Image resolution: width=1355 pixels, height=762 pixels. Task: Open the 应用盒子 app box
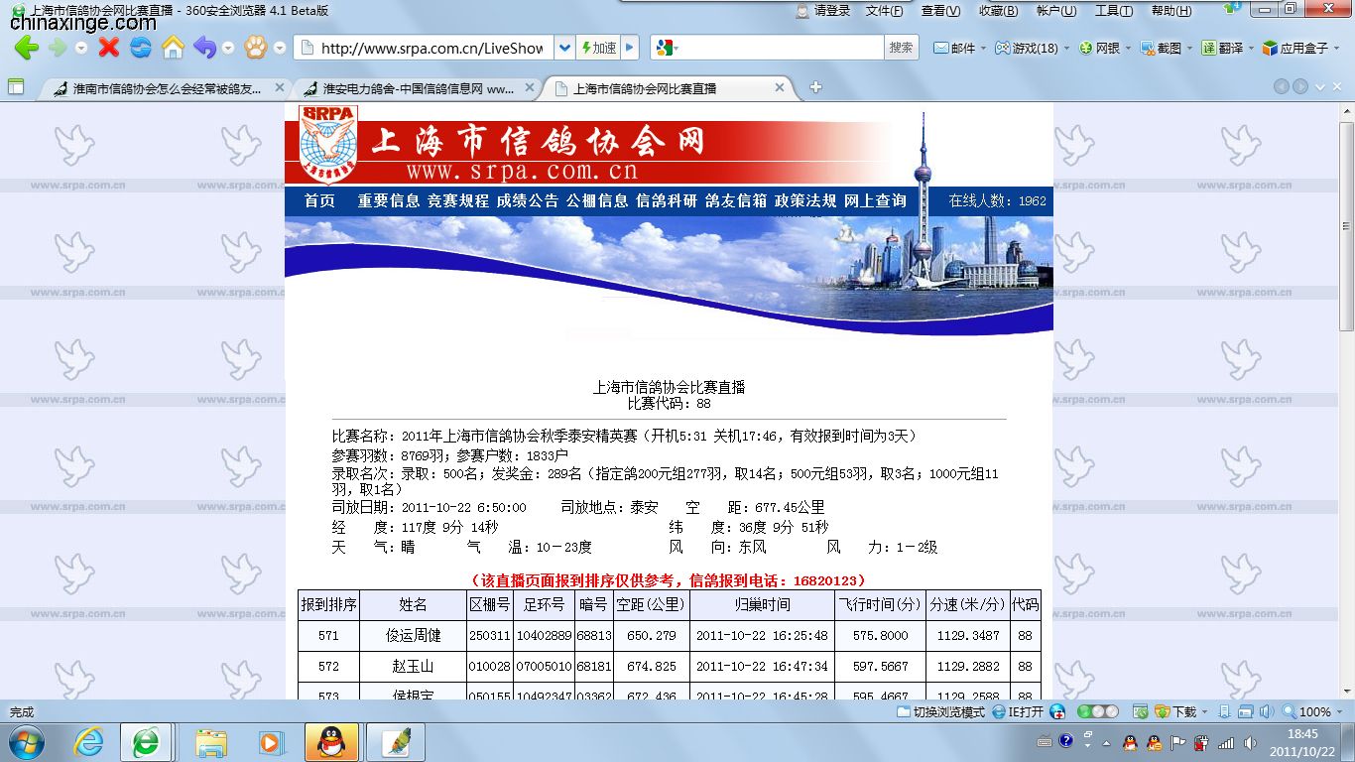[1300, 48]
